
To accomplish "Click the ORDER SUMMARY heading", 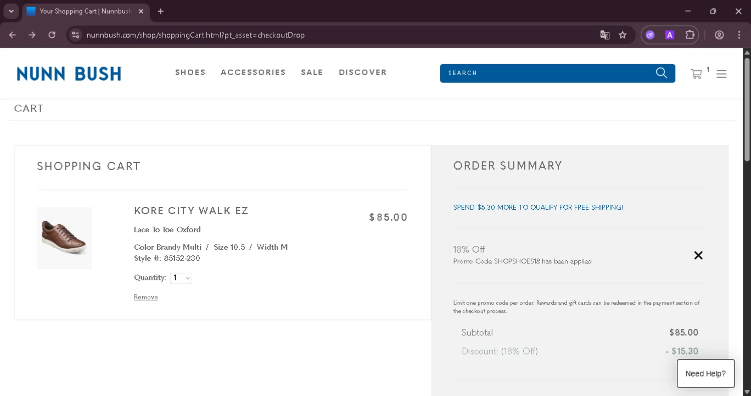I will pyautogui.click(x=508, y=166).
